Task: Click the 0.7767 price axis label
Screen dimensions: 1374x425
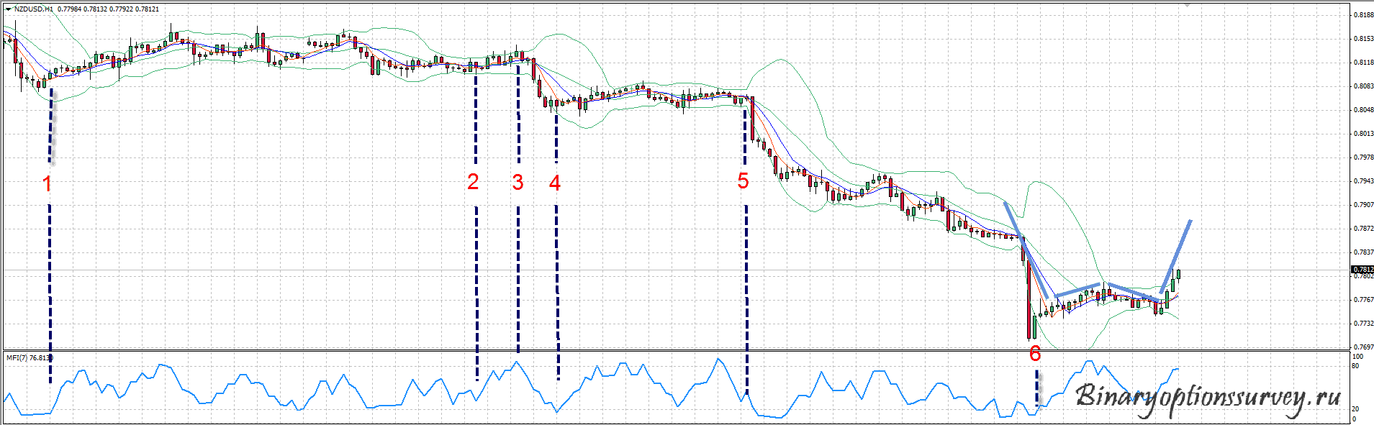Action: [1363, 300]
